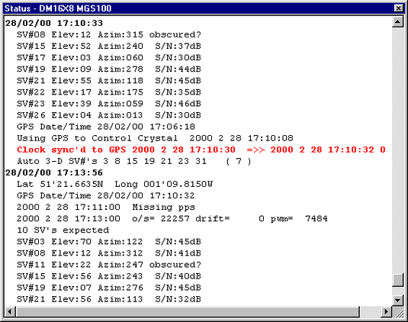Click the vertical scrollbar up arrow

[x=397, y=21]
